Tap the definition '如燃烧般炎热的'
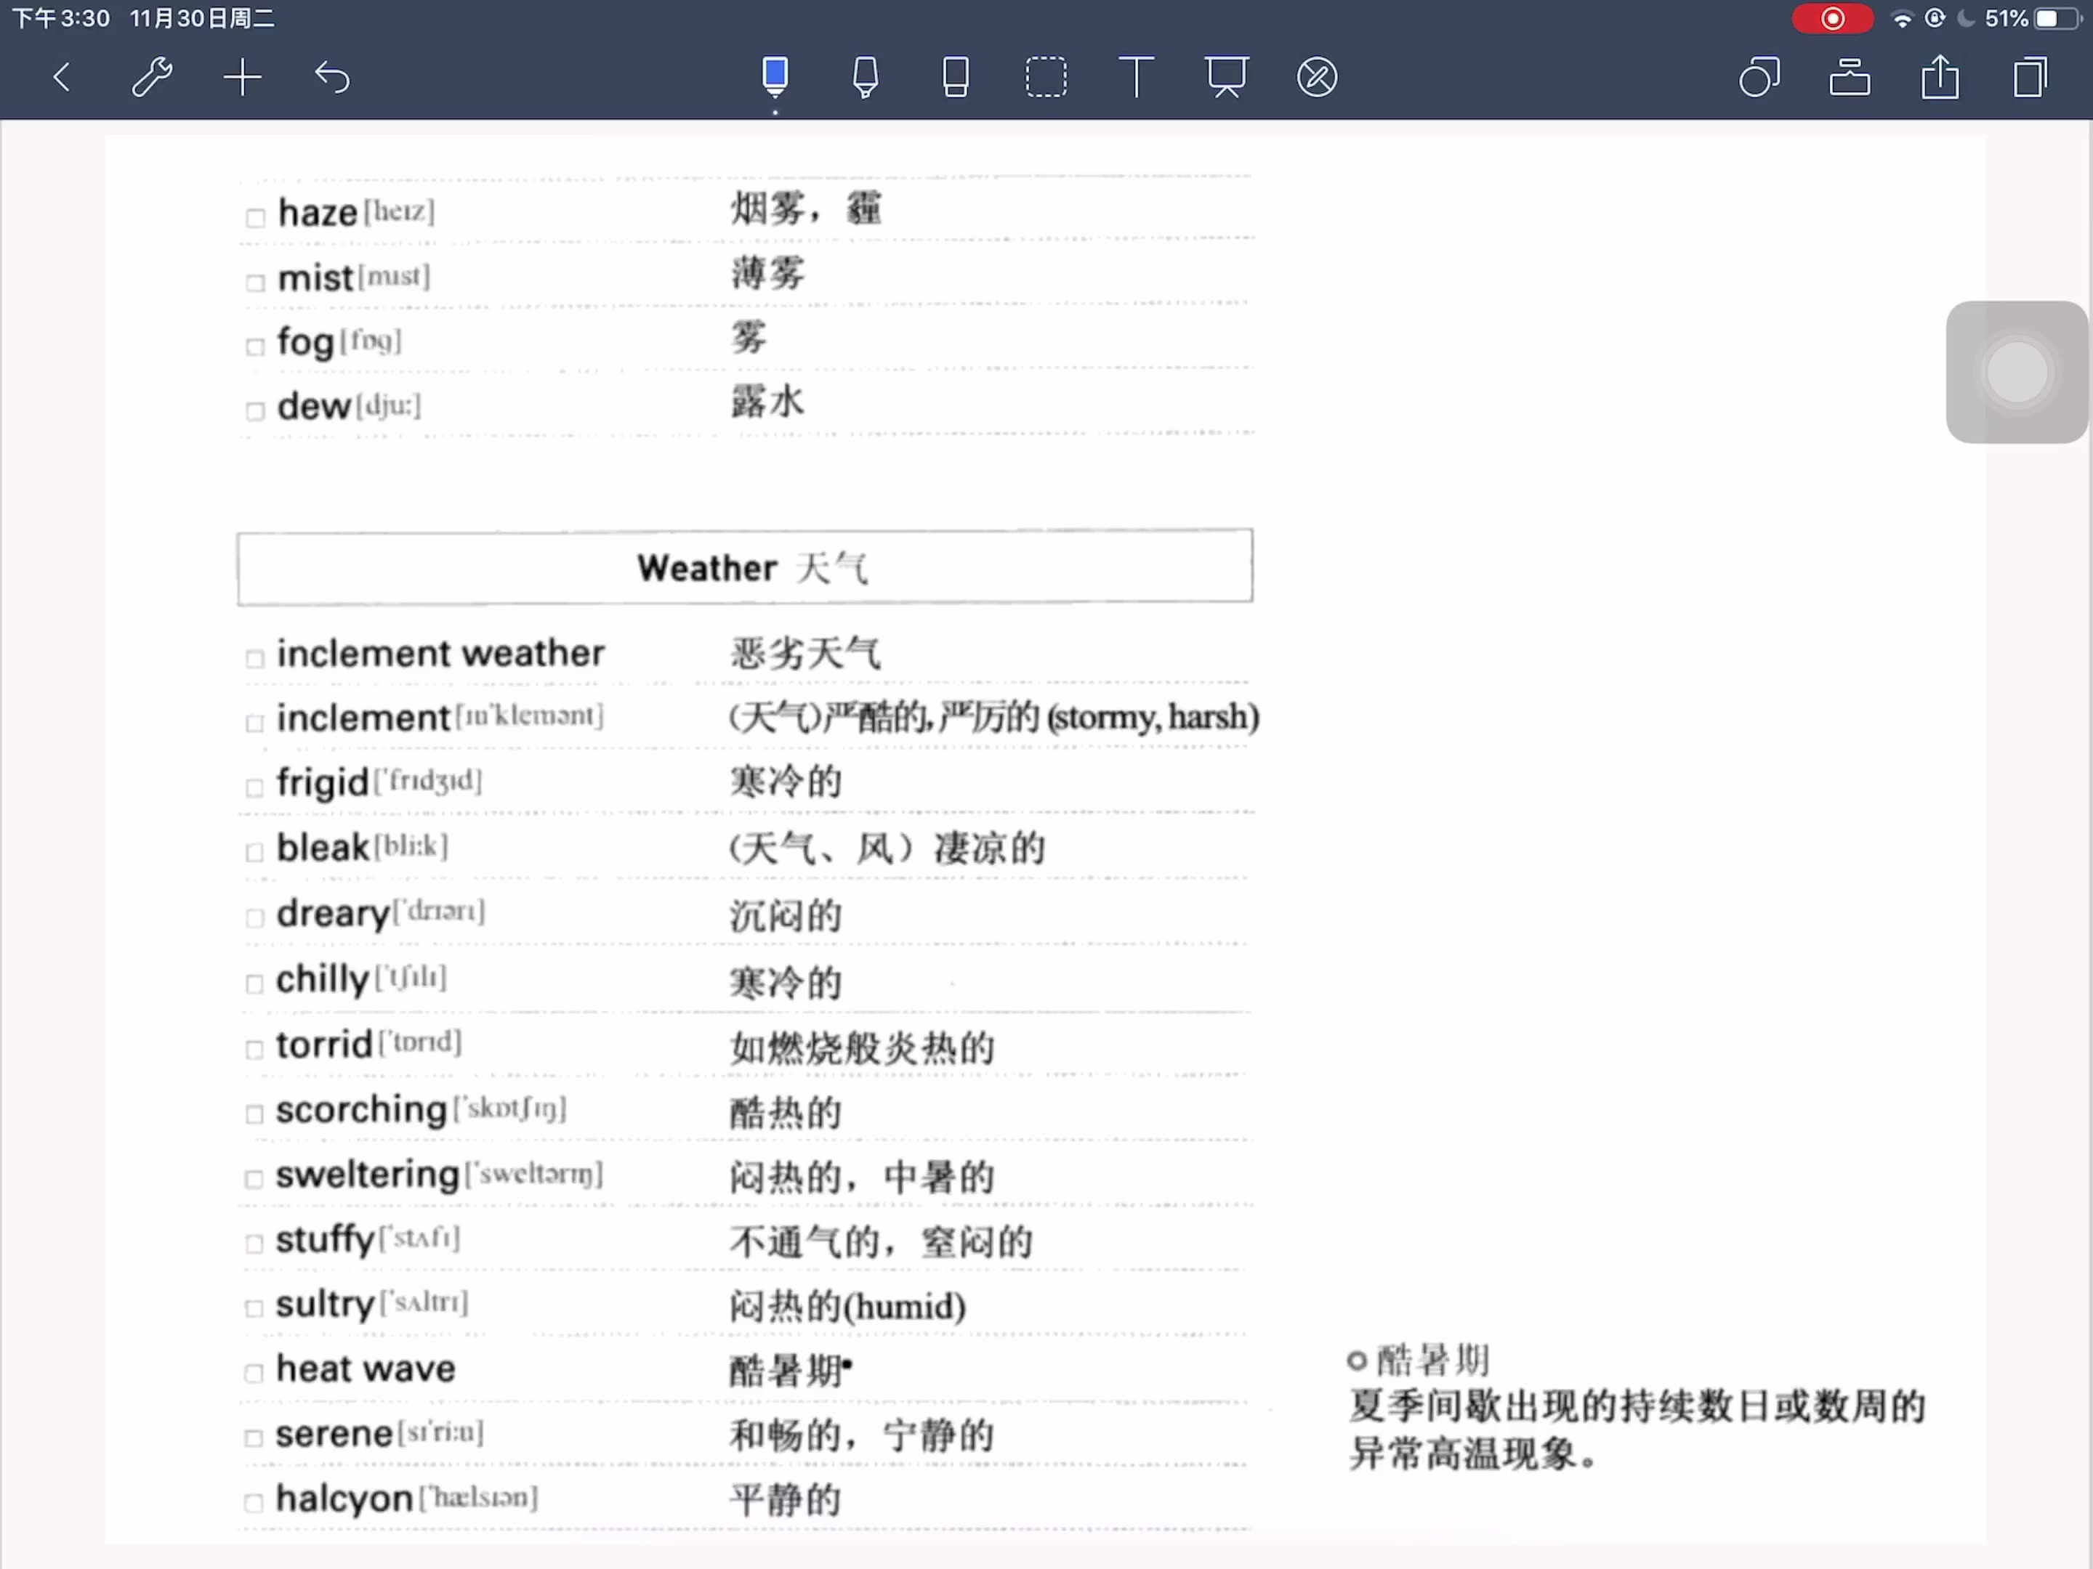The height and width of the screenshot is (1569, 2093). (862, 1048)
